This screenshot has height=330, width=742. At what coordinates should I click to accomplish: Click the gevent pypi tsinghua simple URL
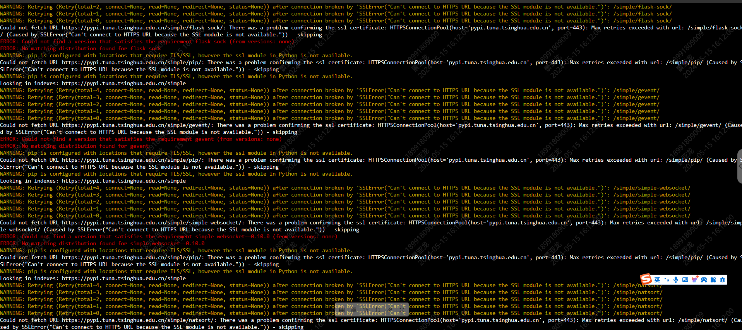pos(137,125)
